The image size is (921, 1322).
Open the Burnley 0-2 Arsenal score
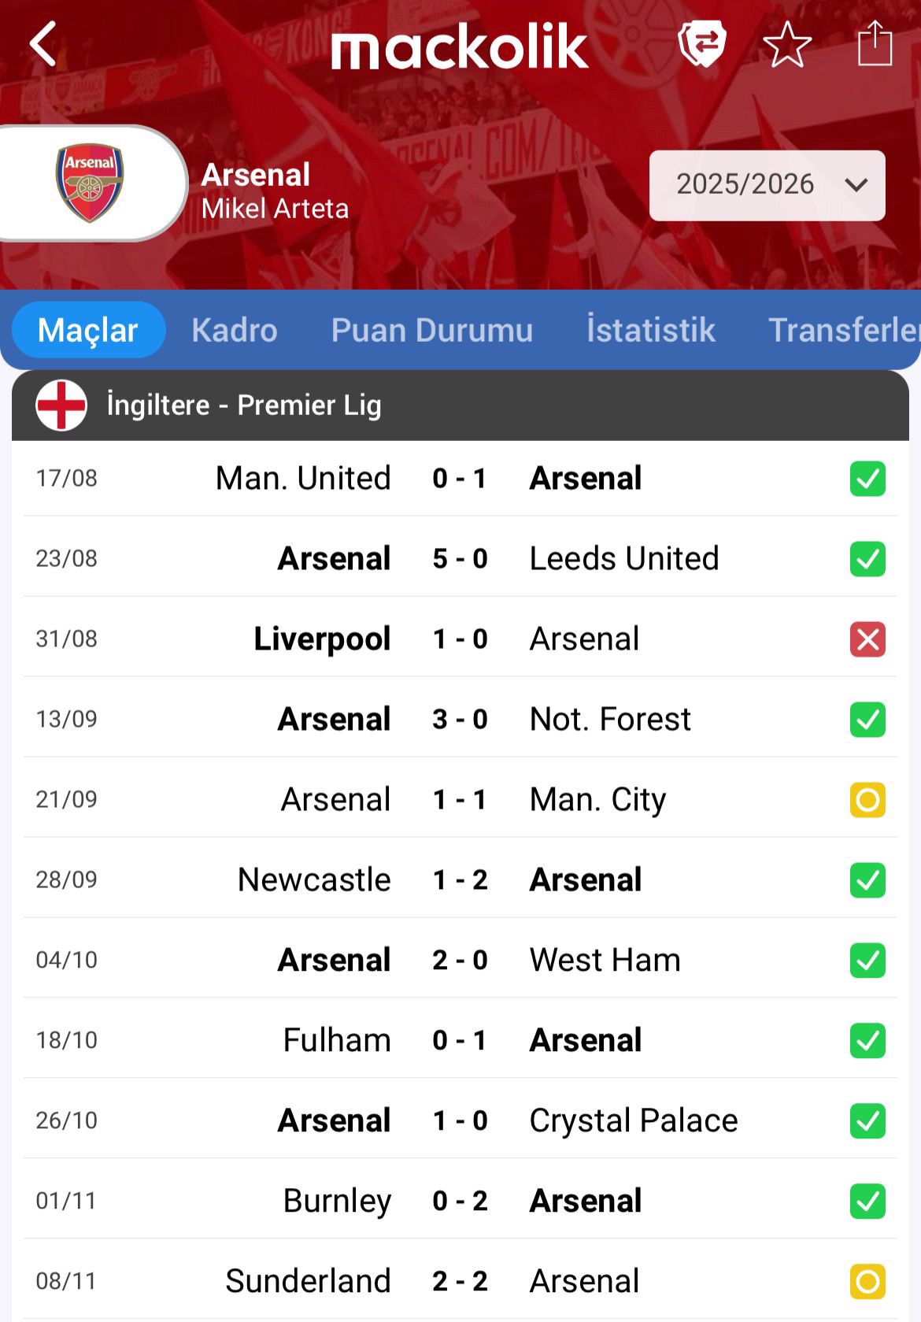click(460, 1202)
